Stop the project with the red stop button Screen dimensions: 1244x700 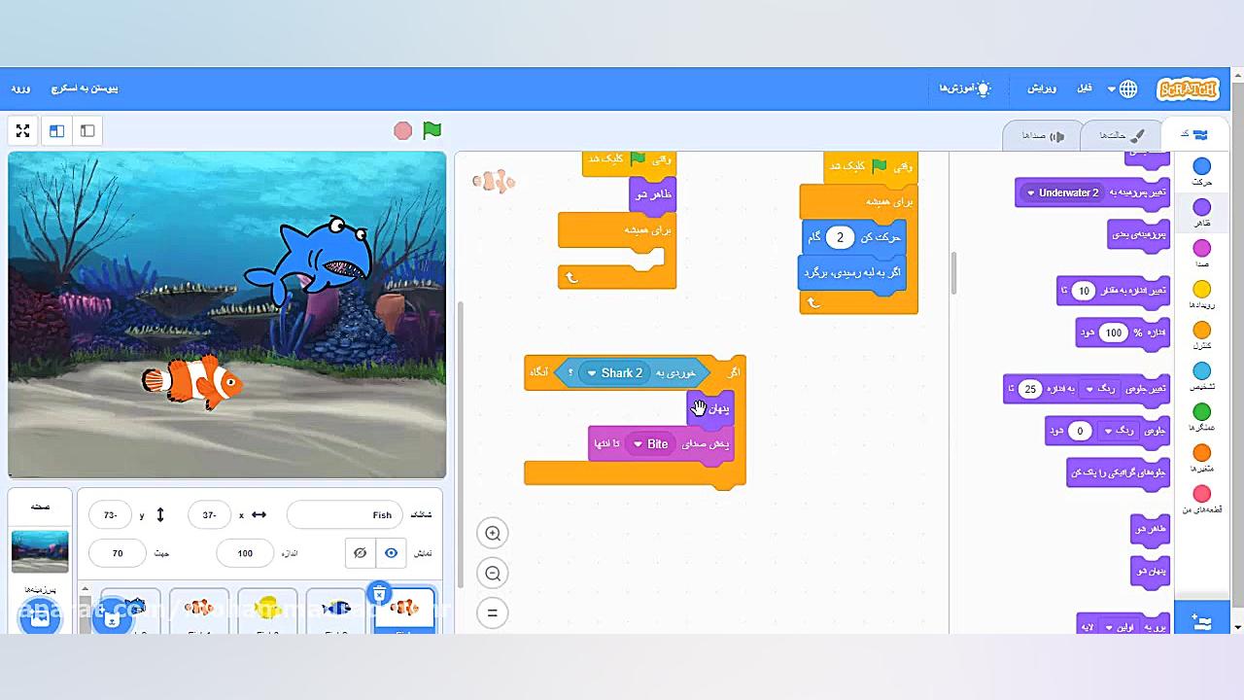pyautogui.click(x=403, y=130)
